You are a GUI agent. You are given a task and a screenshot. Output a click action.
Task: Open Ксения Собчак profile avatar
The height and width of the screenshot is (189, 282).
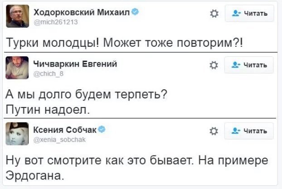[x=17, y=134]
